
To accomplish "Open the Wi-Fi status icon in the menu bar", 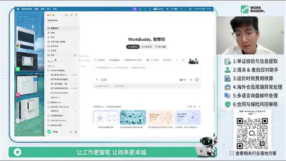I will point(167,9).
